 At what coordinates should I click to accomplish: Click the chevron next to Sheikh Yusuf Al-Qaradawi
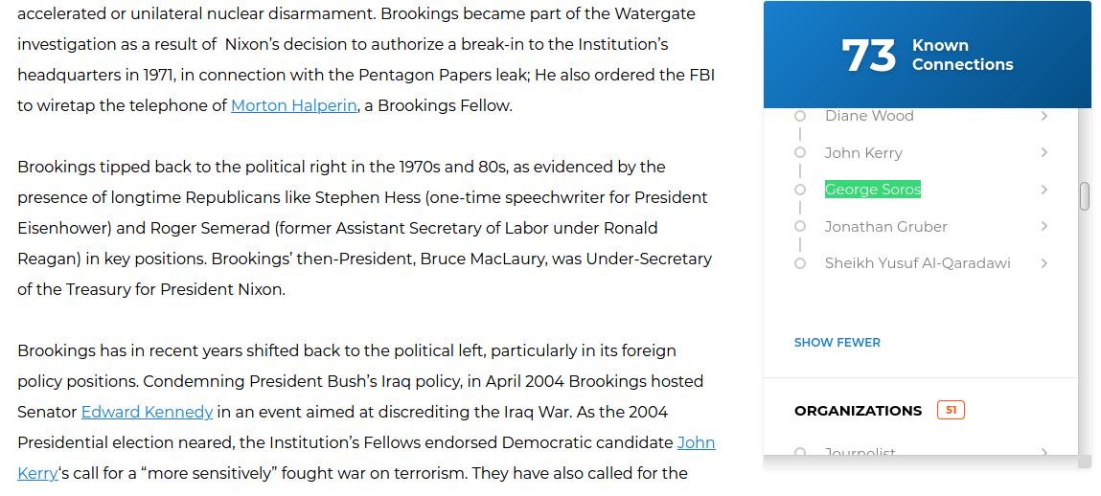coord(1044,263)
